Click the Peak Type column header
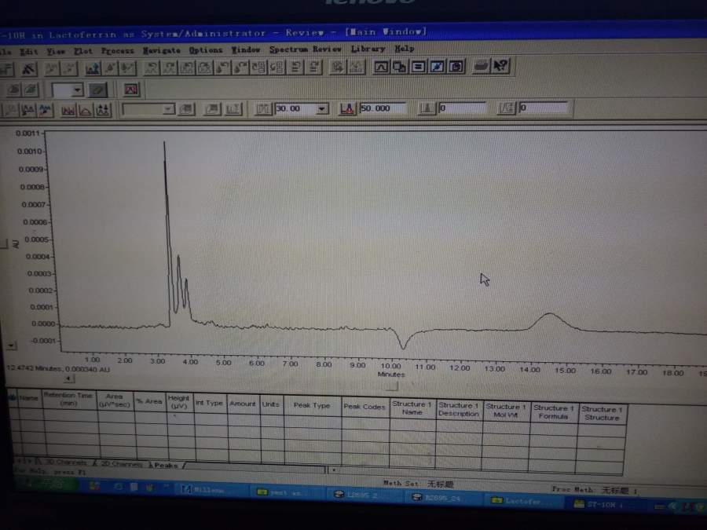707x530 pixels. 312,405
